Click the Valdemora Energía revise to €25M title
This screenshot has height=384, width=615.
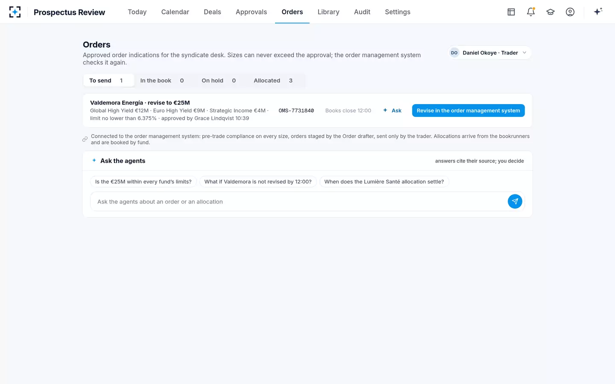140,103
